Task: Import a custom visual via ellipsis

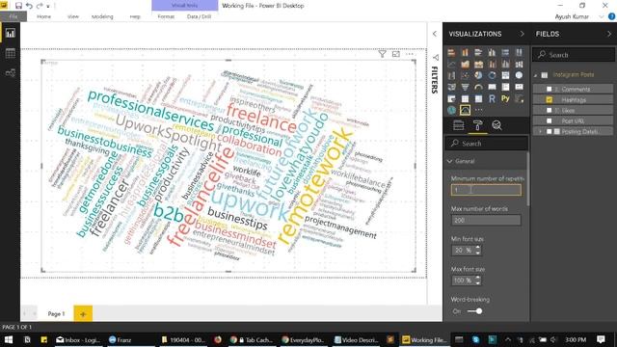Action: click(478, 110)
